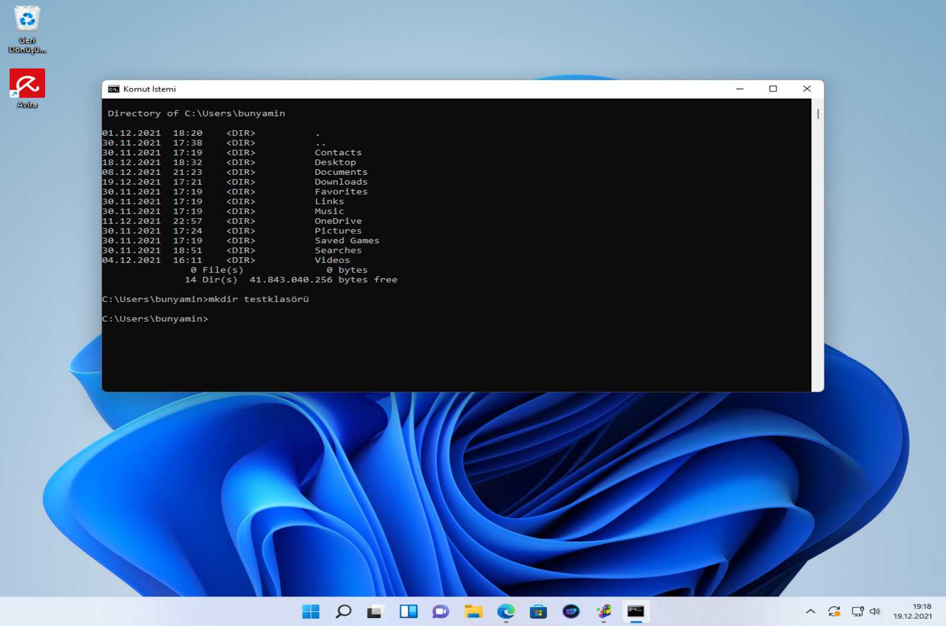Click the 'Videos' directory entry
The width and height of the screenshot is (946, 626).
coord(332,260)
